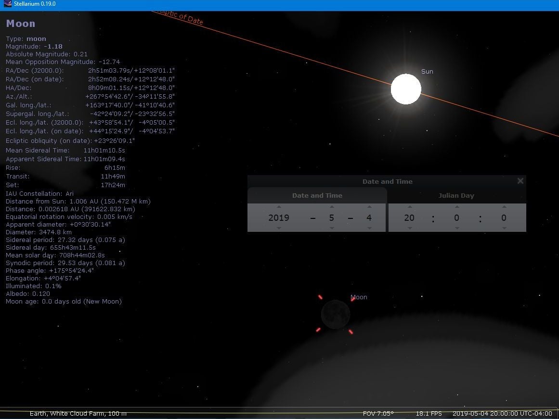Decrement the day using the down arrow

pos(369,228)
